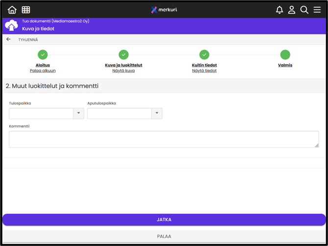Expand the Tulospaikka dropdown arrow
Screen dimensions: 328x246
[78, 113]
